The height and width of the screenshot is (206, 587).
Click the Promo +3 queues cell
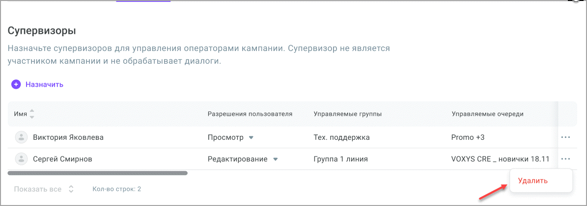468,137
